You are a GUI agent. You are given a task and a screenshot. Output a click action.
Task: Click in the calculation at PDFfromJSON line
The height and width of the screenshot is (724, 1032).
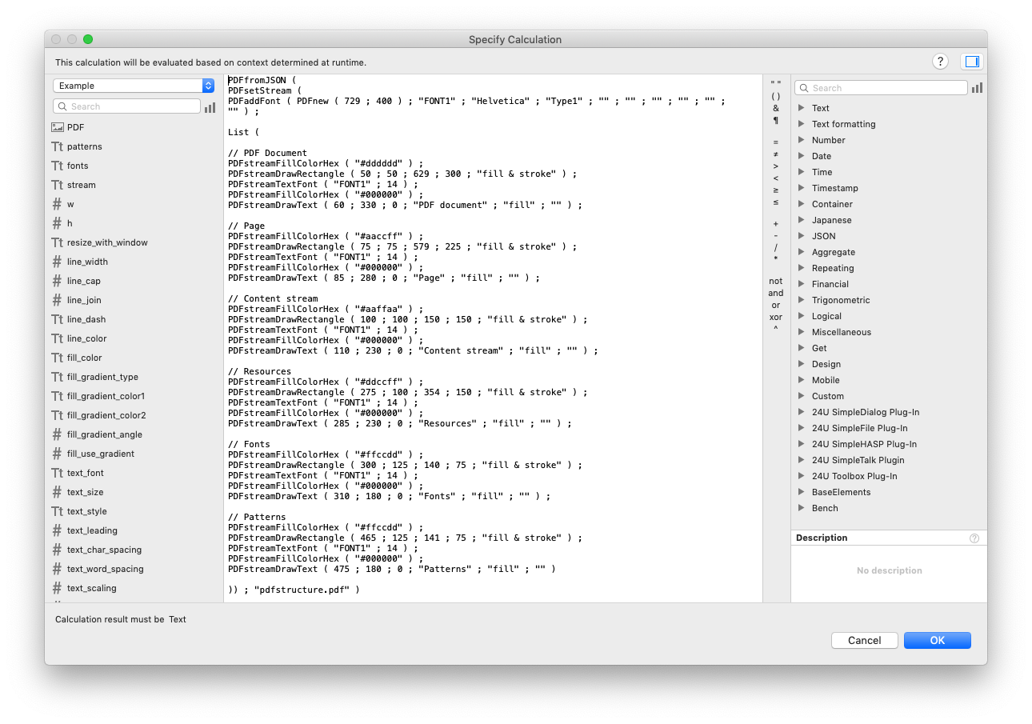point(262,80)
